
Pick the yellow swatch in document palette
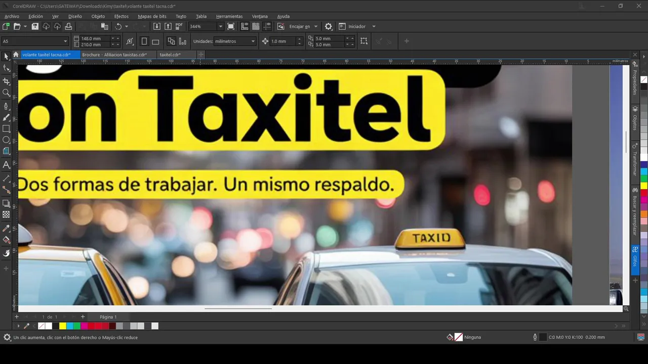[x=63, y=326]
